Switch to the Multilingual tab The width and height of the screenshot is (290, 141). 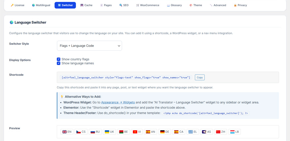tap(41, 5)
